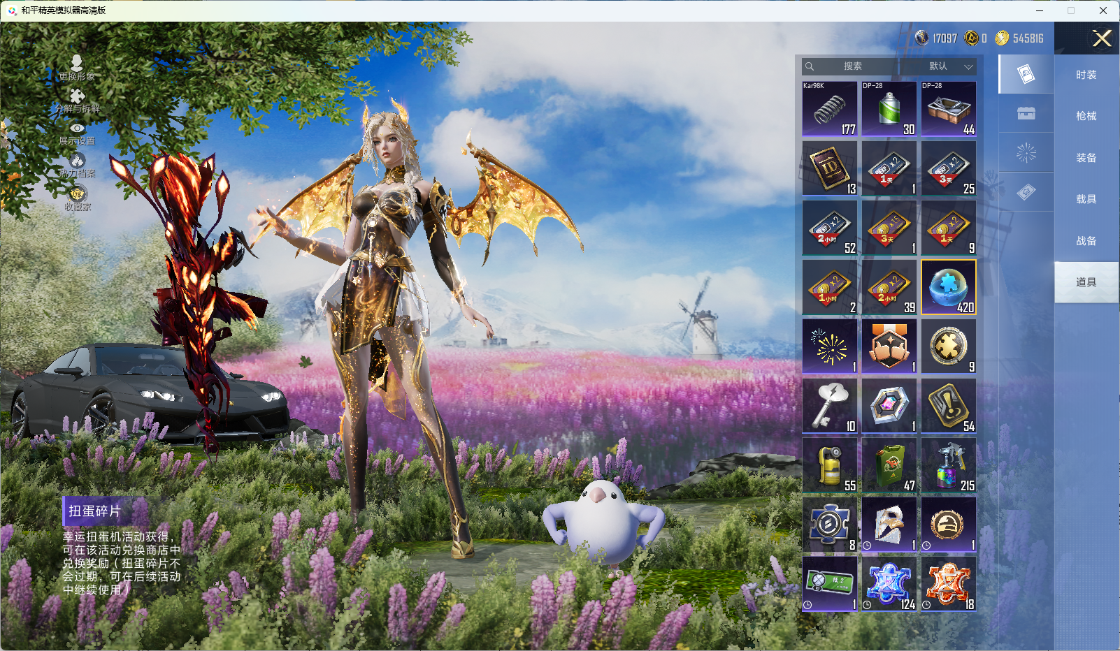Close the inventory with the X button
1120x651 pixels.
[x=1101, y=38]
